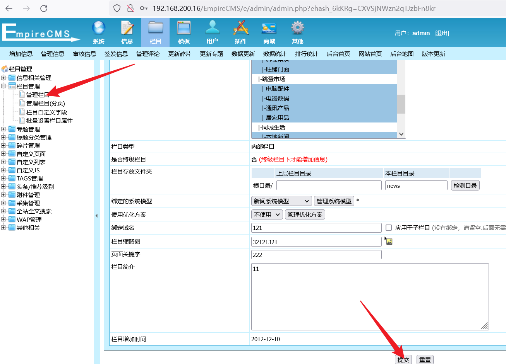The image size is (506, 364).
Task: Open the 插件 tools icon
Action: (240, 28)
